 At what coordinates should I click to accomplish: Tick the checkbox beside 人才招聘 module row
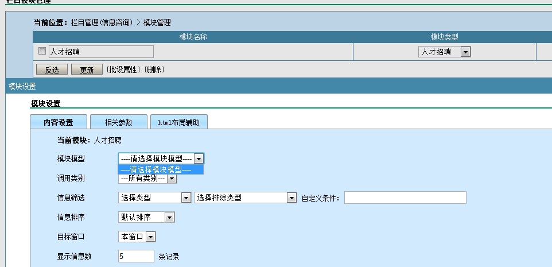coord(42,52)
